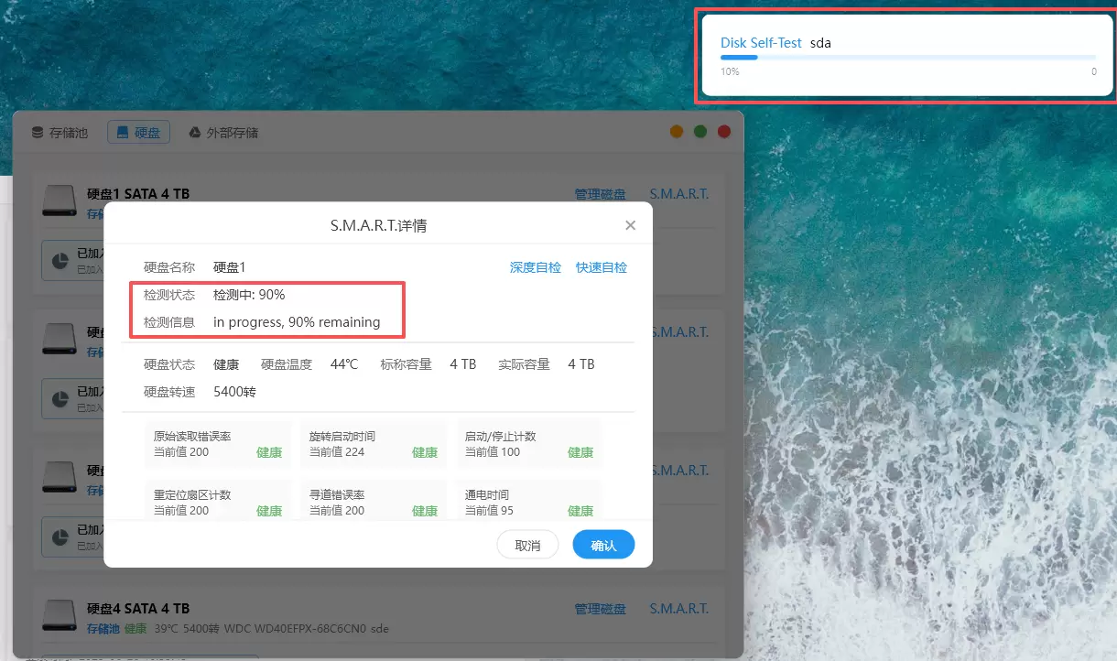
Task: Click the 硬盘1 drive icon
Action: click(60, 201)
